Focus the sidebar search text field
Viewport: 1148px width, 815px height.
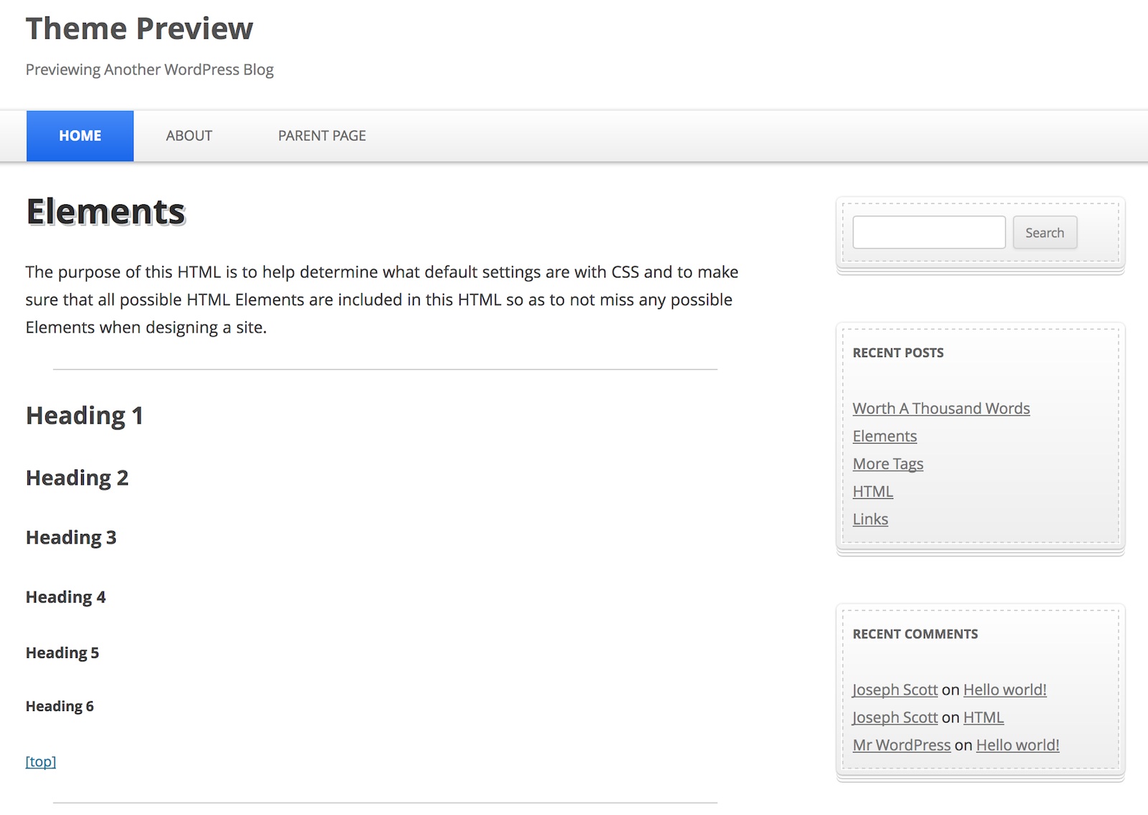(x=928, y=232)
